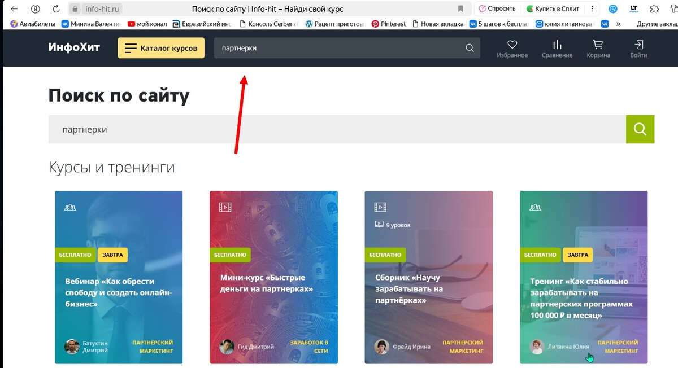Open the Новая вкладка bookmark

(x=437, y=24)
